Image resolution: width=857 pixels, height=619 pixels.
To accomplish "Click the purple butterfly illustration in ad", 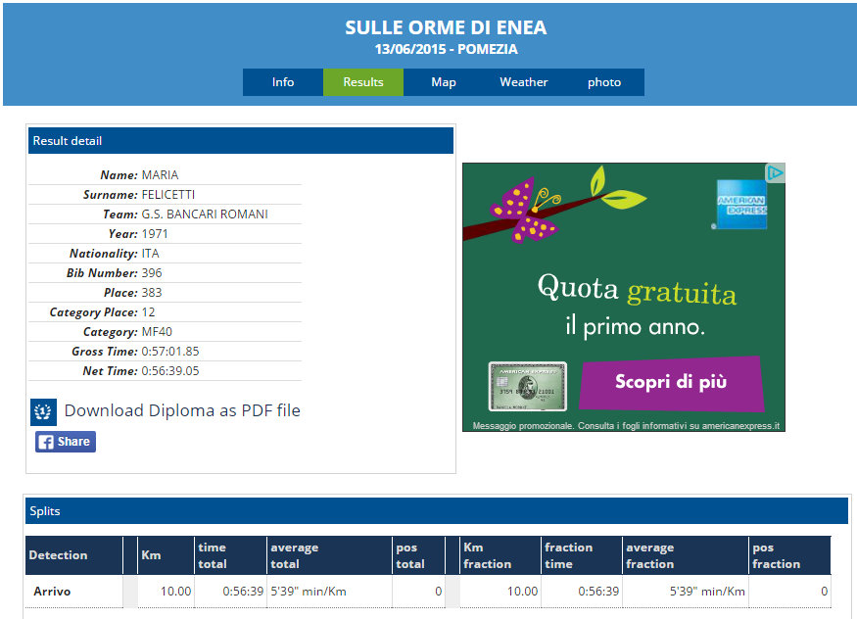I will click(526, 209).
